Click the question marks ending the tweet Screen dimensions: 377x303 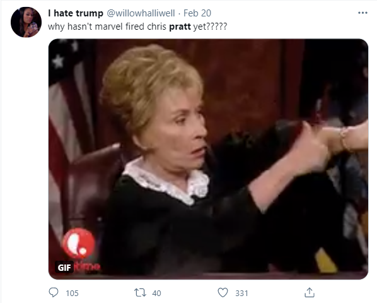tap(217, 27)
